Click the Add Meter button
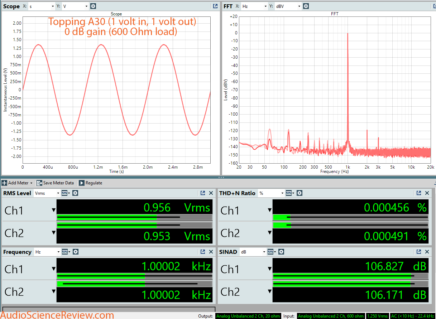The image size is (436, 319). click(17, 183)
